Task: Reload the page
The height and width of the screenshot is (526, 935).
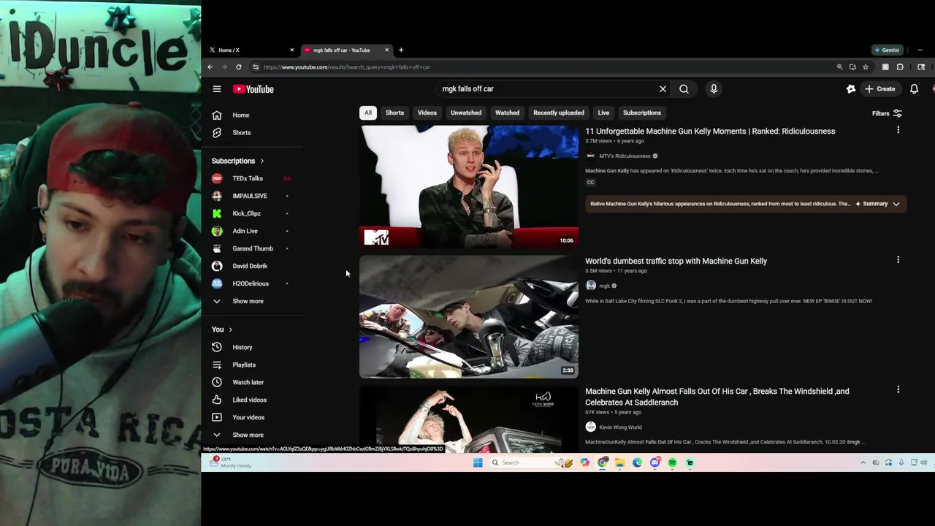Action: [x=238, y=67]
